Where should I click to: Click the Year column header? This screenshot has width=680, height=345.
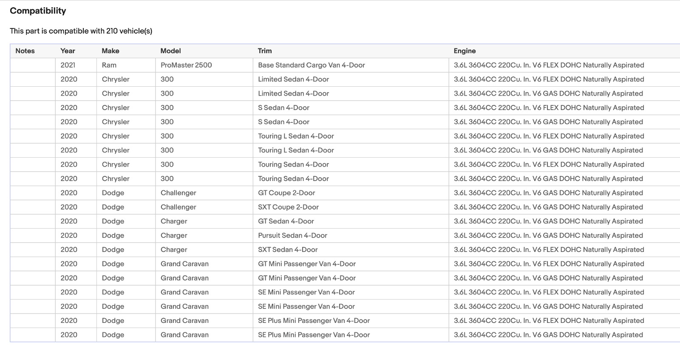(x=68, y=51)
